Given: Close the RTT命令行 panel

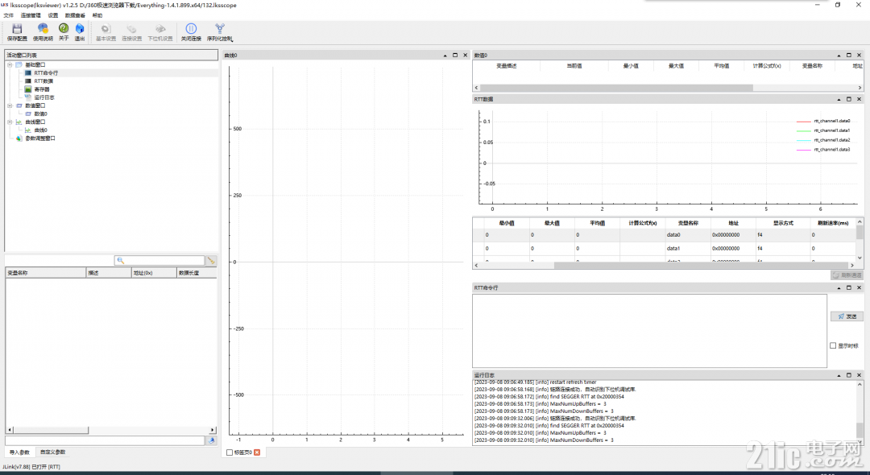Looking at the screenshot, I should click(860, 287).
